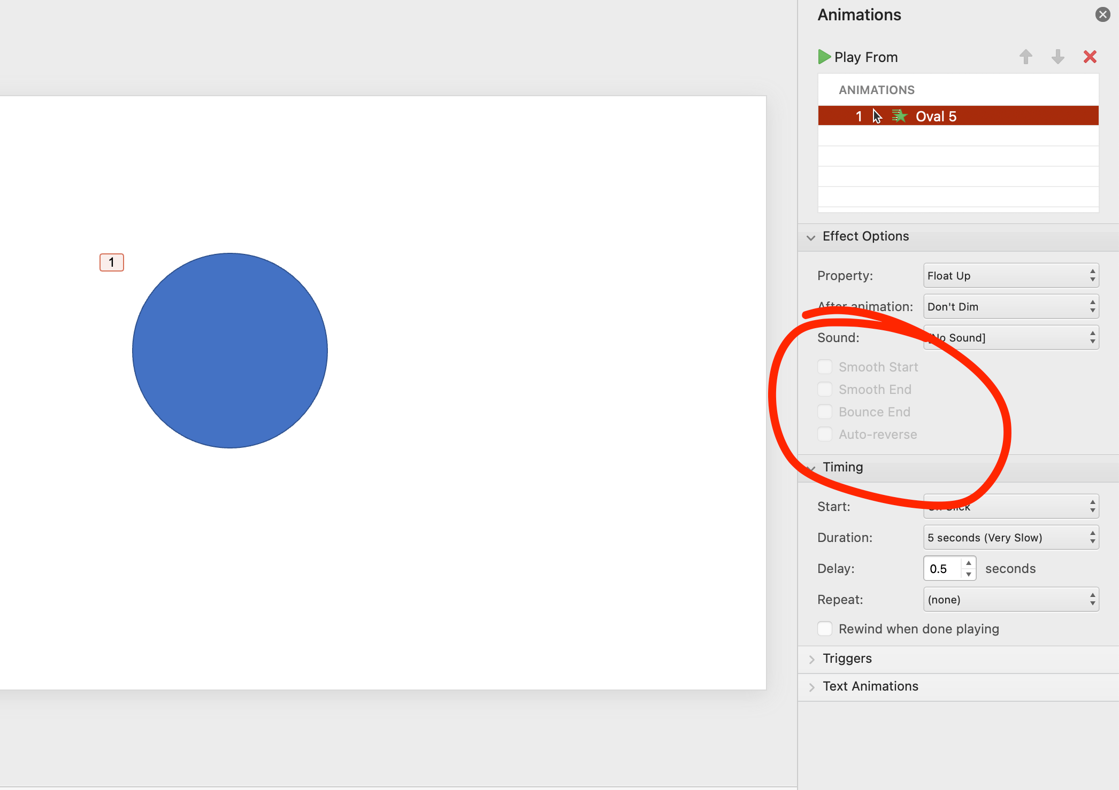Toggle the Auto-reverse checkbox
This screenshot has height=790, width=1119.
click(825, 434)
